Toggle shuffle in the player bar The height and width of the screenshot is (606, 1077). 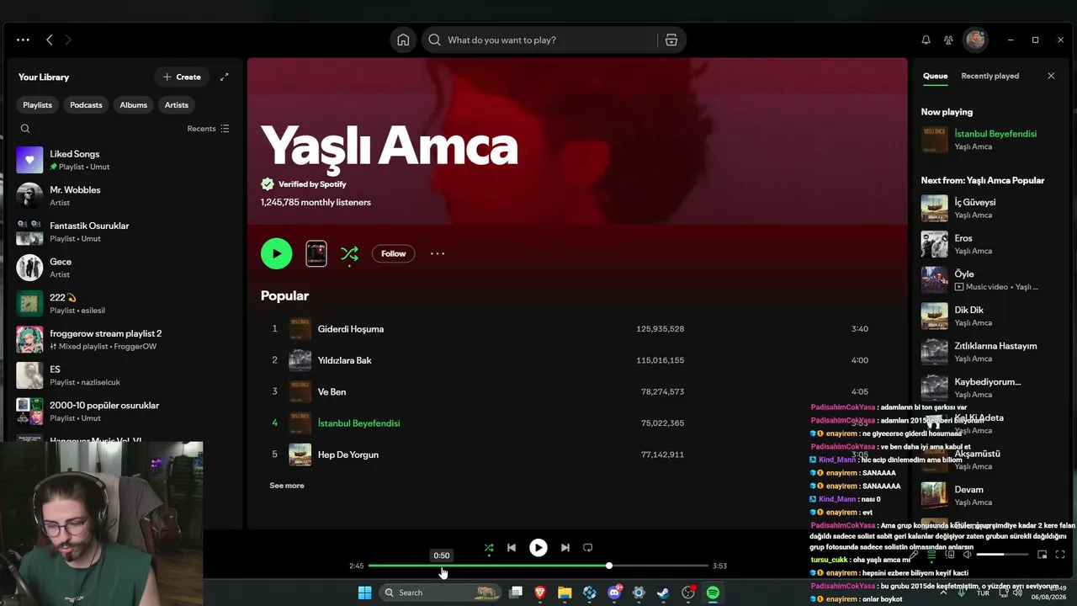click(489, 548)
